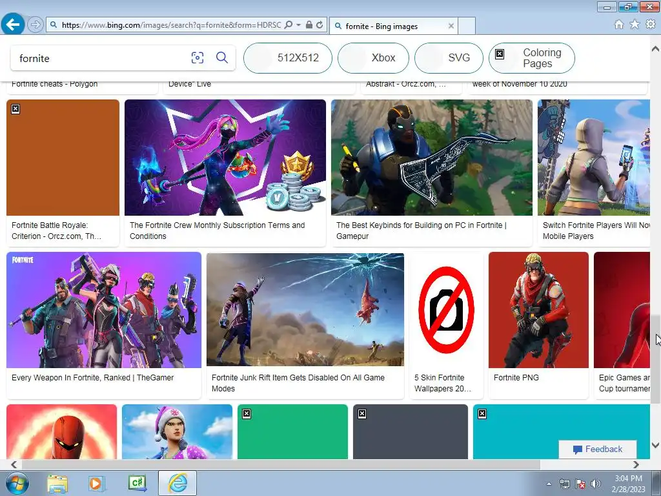The image size is (661, 496).
Task: Open the C# application taskbar icon
Action: coord(137,483)
